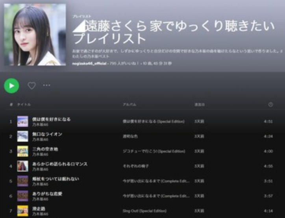Open the playlist cover photo
This screenshot has height=218, width=285.
pos(35,35)
